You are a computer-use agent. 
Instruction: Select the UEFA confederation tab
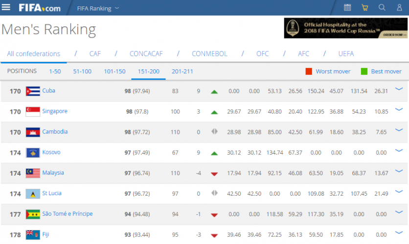(346, 54)
